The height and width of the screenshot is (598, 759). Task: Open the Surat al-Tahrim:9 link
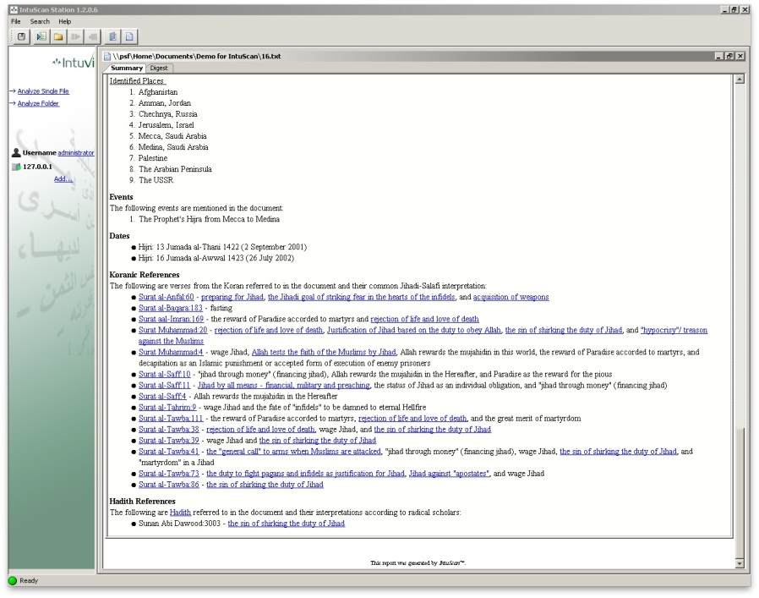[x=167, y=408]
